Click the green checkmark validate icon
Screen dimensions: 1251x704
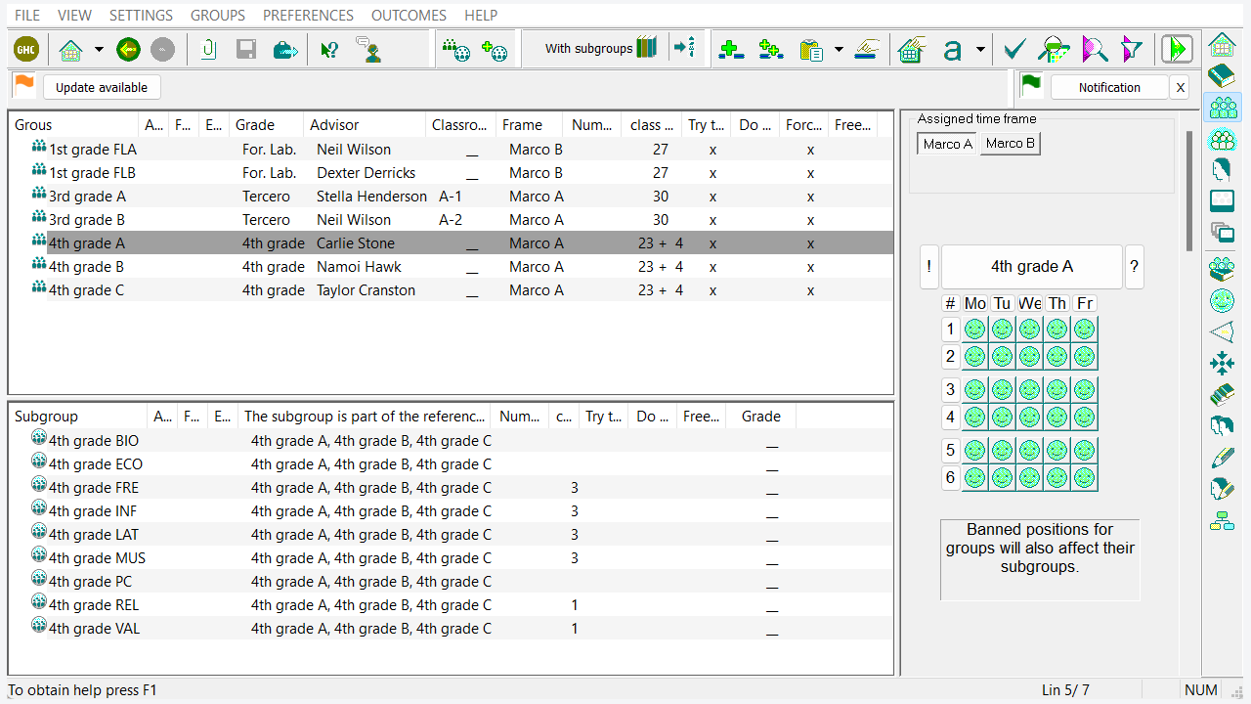(x=1014, y=49)
